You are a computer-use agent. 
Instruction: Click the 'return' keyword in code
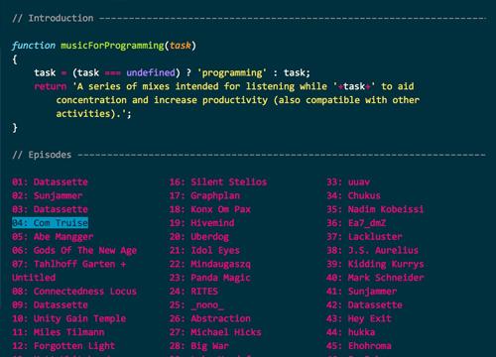pyautogui.click(x=50, y=86)
